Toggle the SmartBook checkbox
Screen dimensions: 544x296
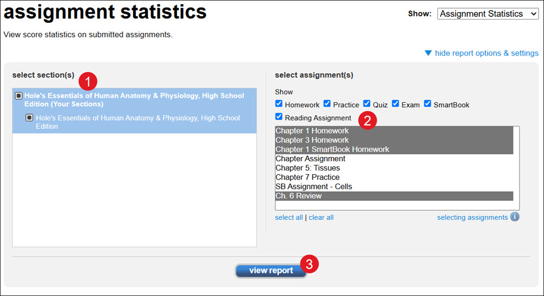click(428, 104)
